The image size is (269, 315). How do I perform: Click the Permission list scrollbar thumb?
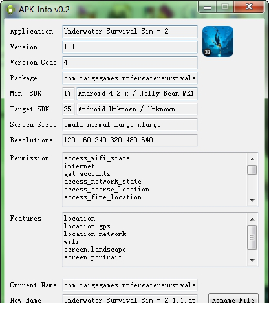tap(252, 169)
